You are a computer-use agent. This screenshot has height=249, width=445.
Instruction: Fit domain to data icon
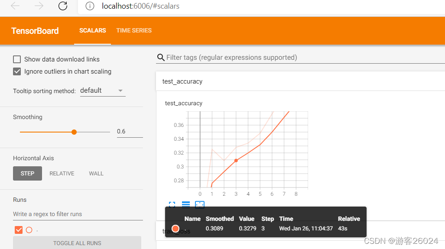pyautogui.click(x=200, y=205)
